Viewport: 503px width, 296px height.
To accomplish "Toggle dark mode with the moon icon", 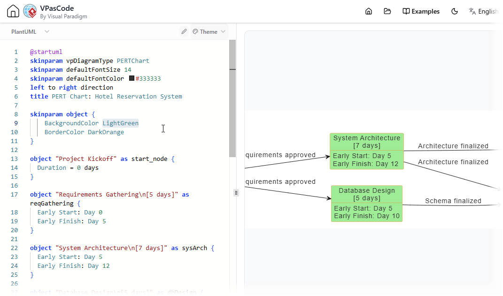I will pos(455,11).
